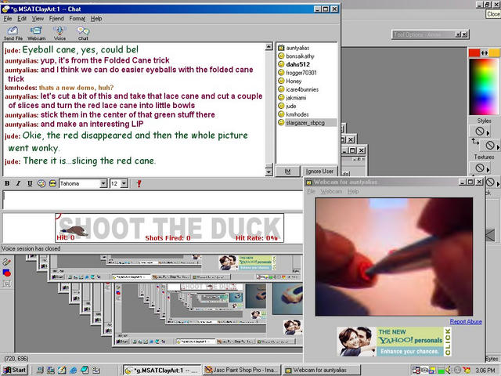Switch to Webcam for auntyalias taskbar button

tap(321, 370)
